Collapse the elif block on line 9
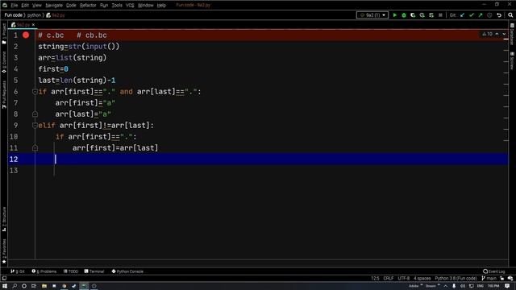Image resolution: width=516 pixels, height=290 pixels. tap(35, 126)
